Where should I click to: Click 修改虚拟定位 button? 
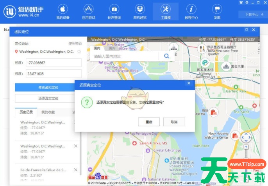point(45,87)
